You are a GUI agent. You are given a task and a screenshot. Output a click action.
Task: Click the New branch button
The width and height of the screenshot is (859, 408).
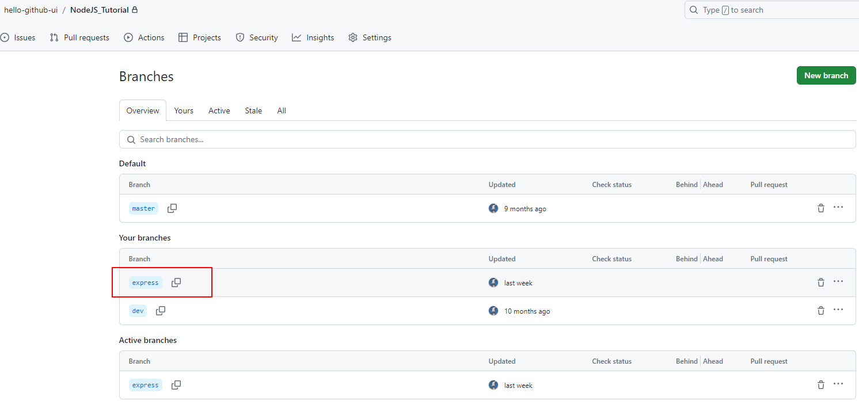826,75
